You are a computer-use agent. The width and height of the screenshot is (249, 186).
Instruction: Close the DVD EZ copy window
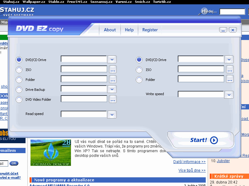point(233,30)
